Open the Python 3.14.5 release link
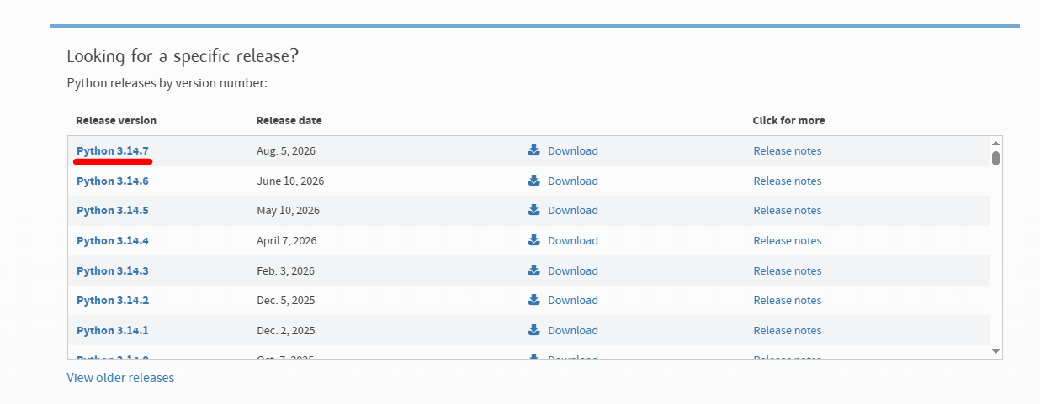Screen dimensions: 1040x404 point(113,210)
